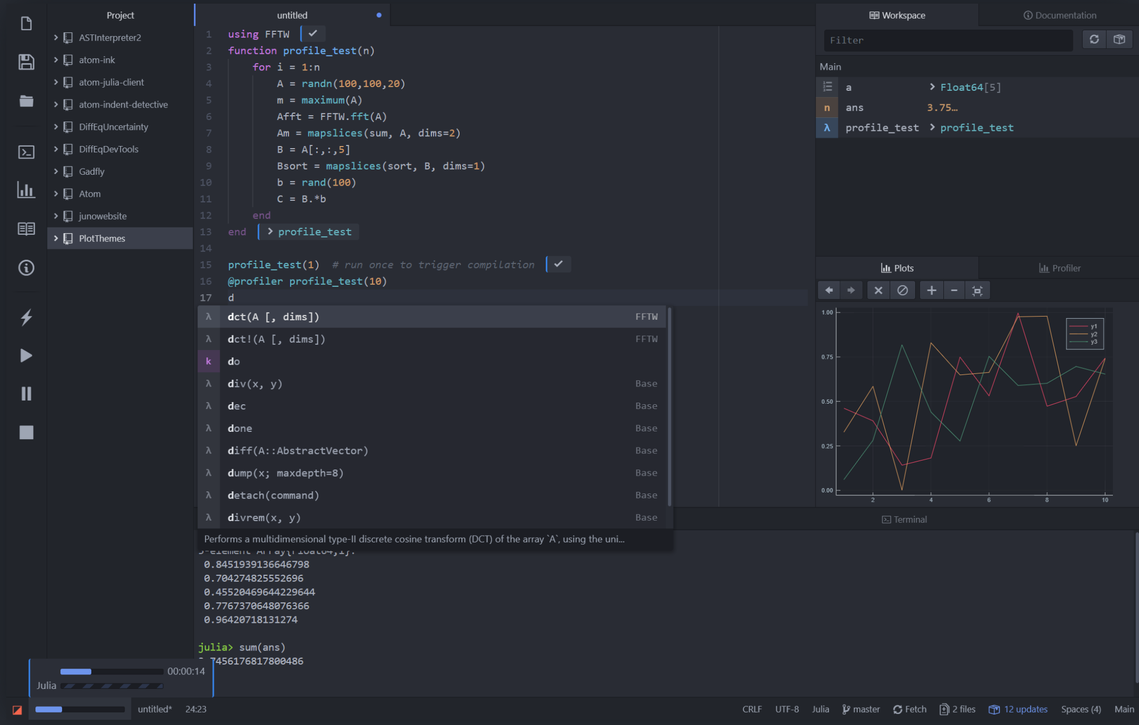
Task: Zoom out of plot with the minus icon
Action: click(x=954, y=291)
